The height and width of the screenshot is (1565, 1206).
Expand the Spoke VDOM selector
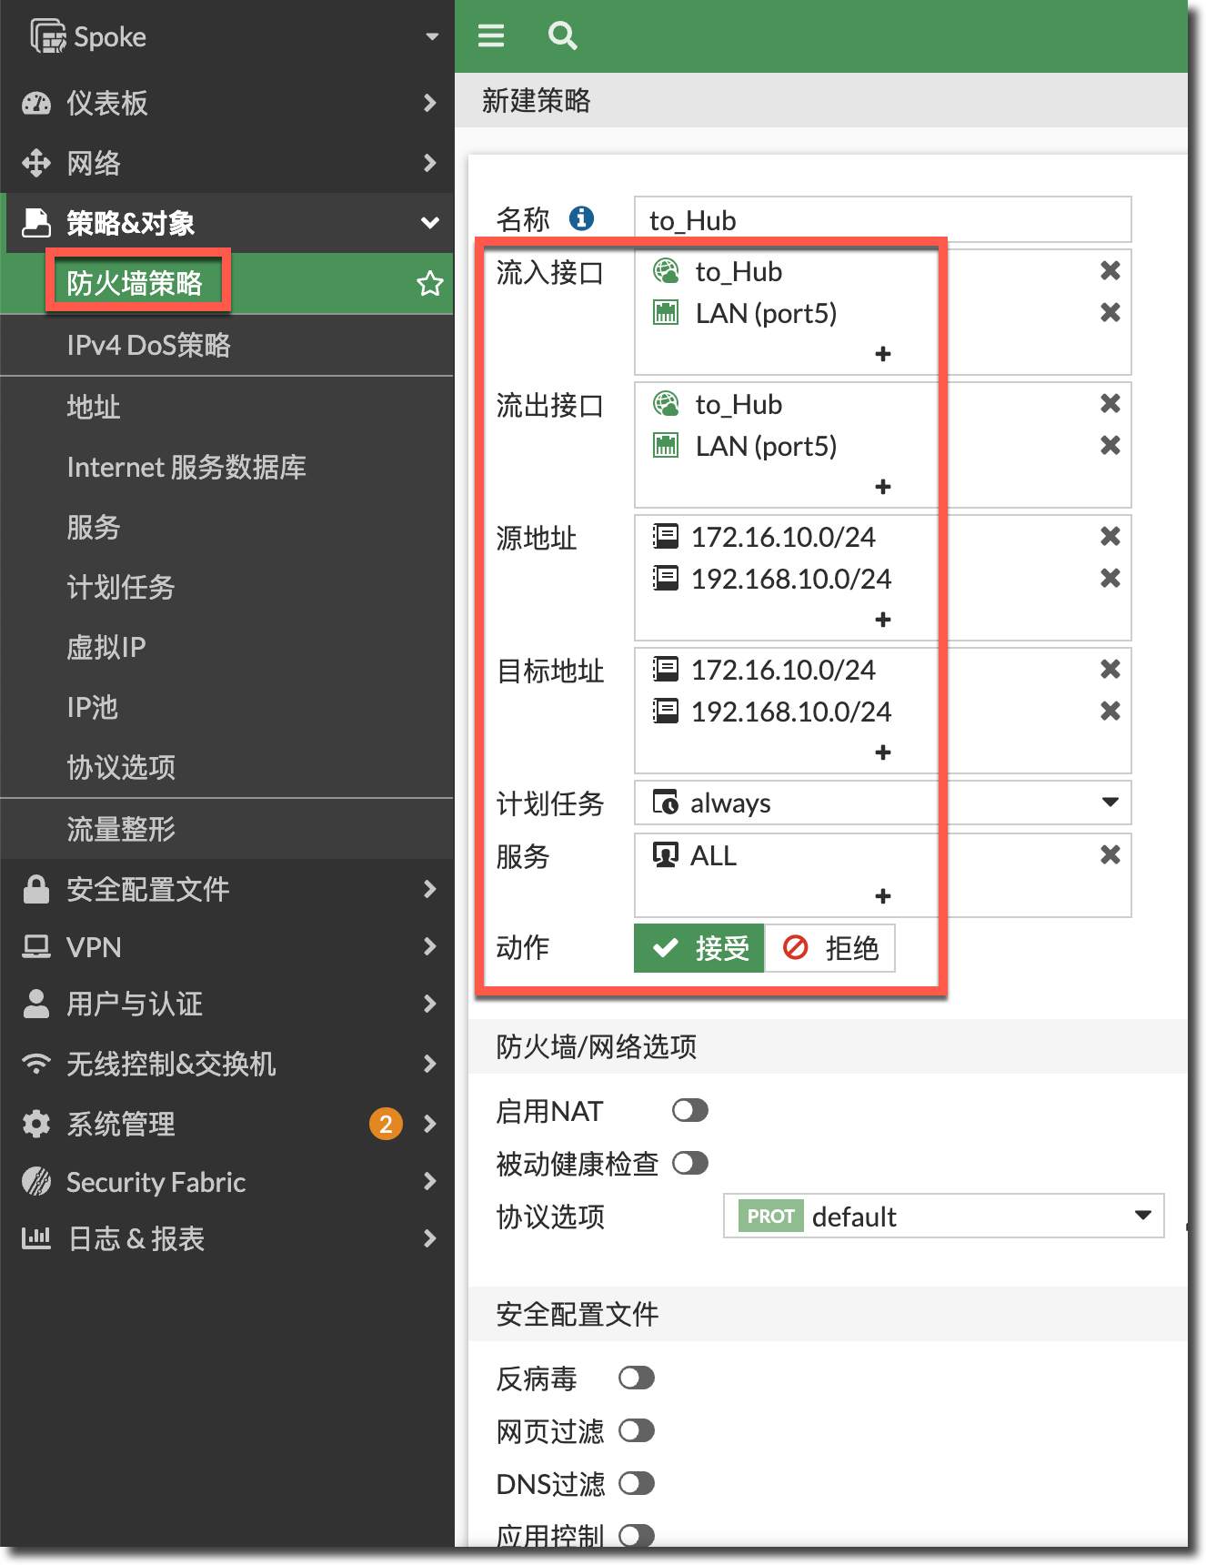click(432, 37)
